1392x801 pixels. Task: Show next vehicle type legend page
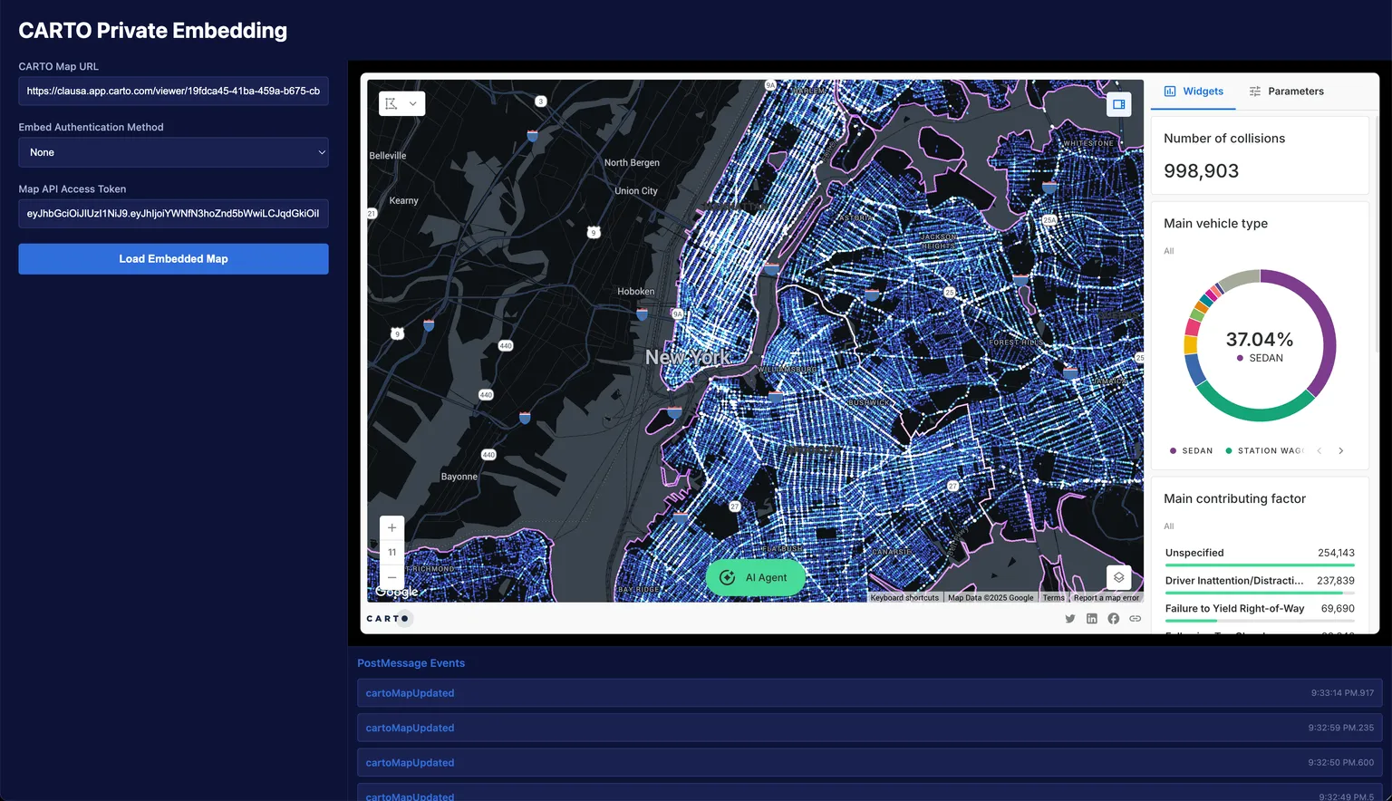click(x=1341, y=450)
